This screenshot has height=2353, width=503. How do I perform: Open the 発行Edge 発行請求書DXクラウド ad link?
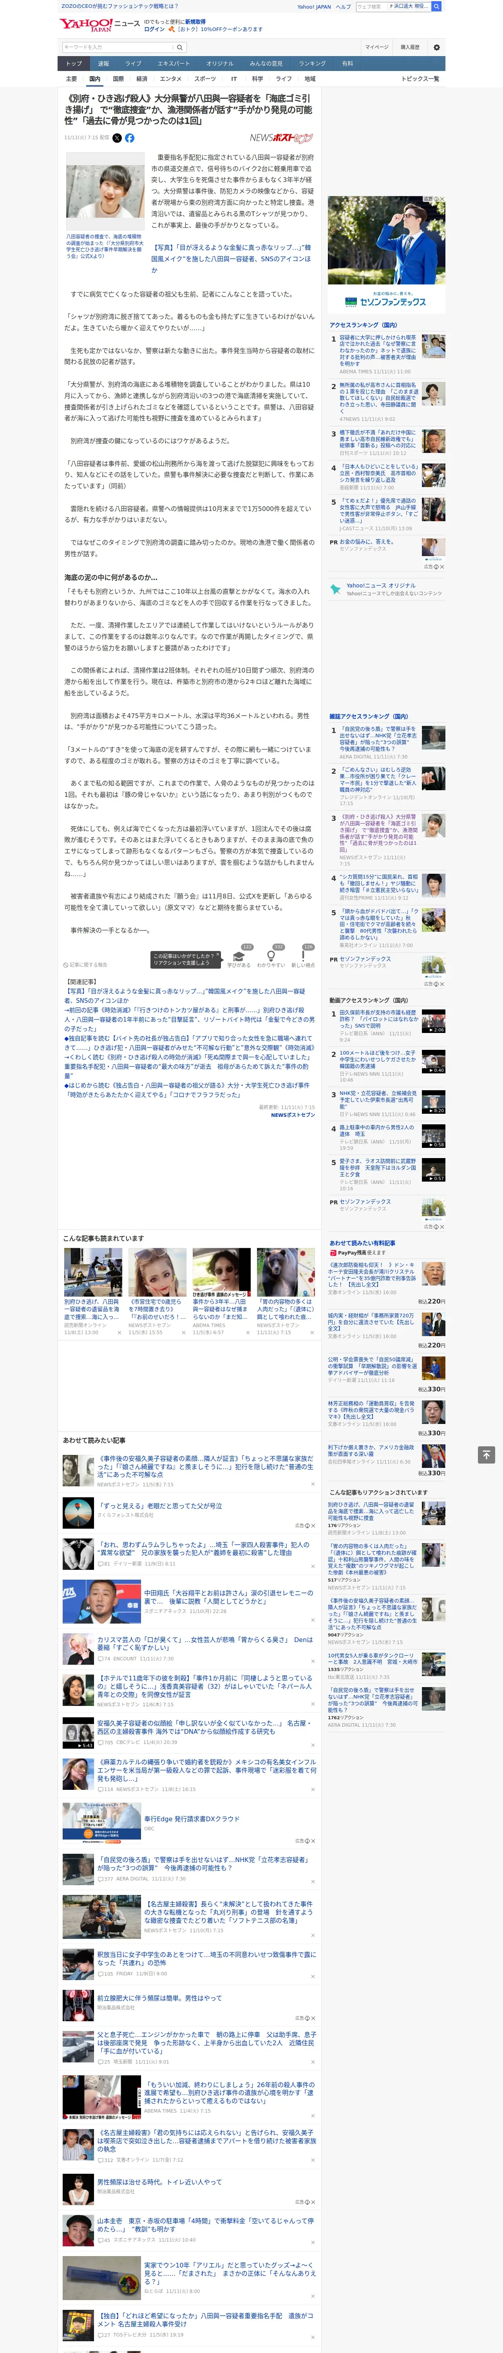pyautogui.click(x=192, y=1818)
